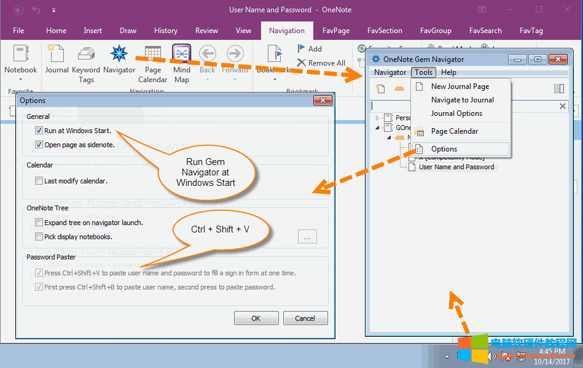Image resolution: width=583 pixels, height=368 pixels.
Task: Expand the Notebook dropdown in ribbon
Action: coord(21,79)
